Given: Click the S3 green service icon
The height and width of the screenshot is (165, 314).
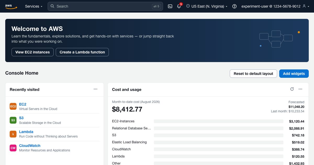Looking at the screenshot, I should pyautogui.click(x=13, y=120).
